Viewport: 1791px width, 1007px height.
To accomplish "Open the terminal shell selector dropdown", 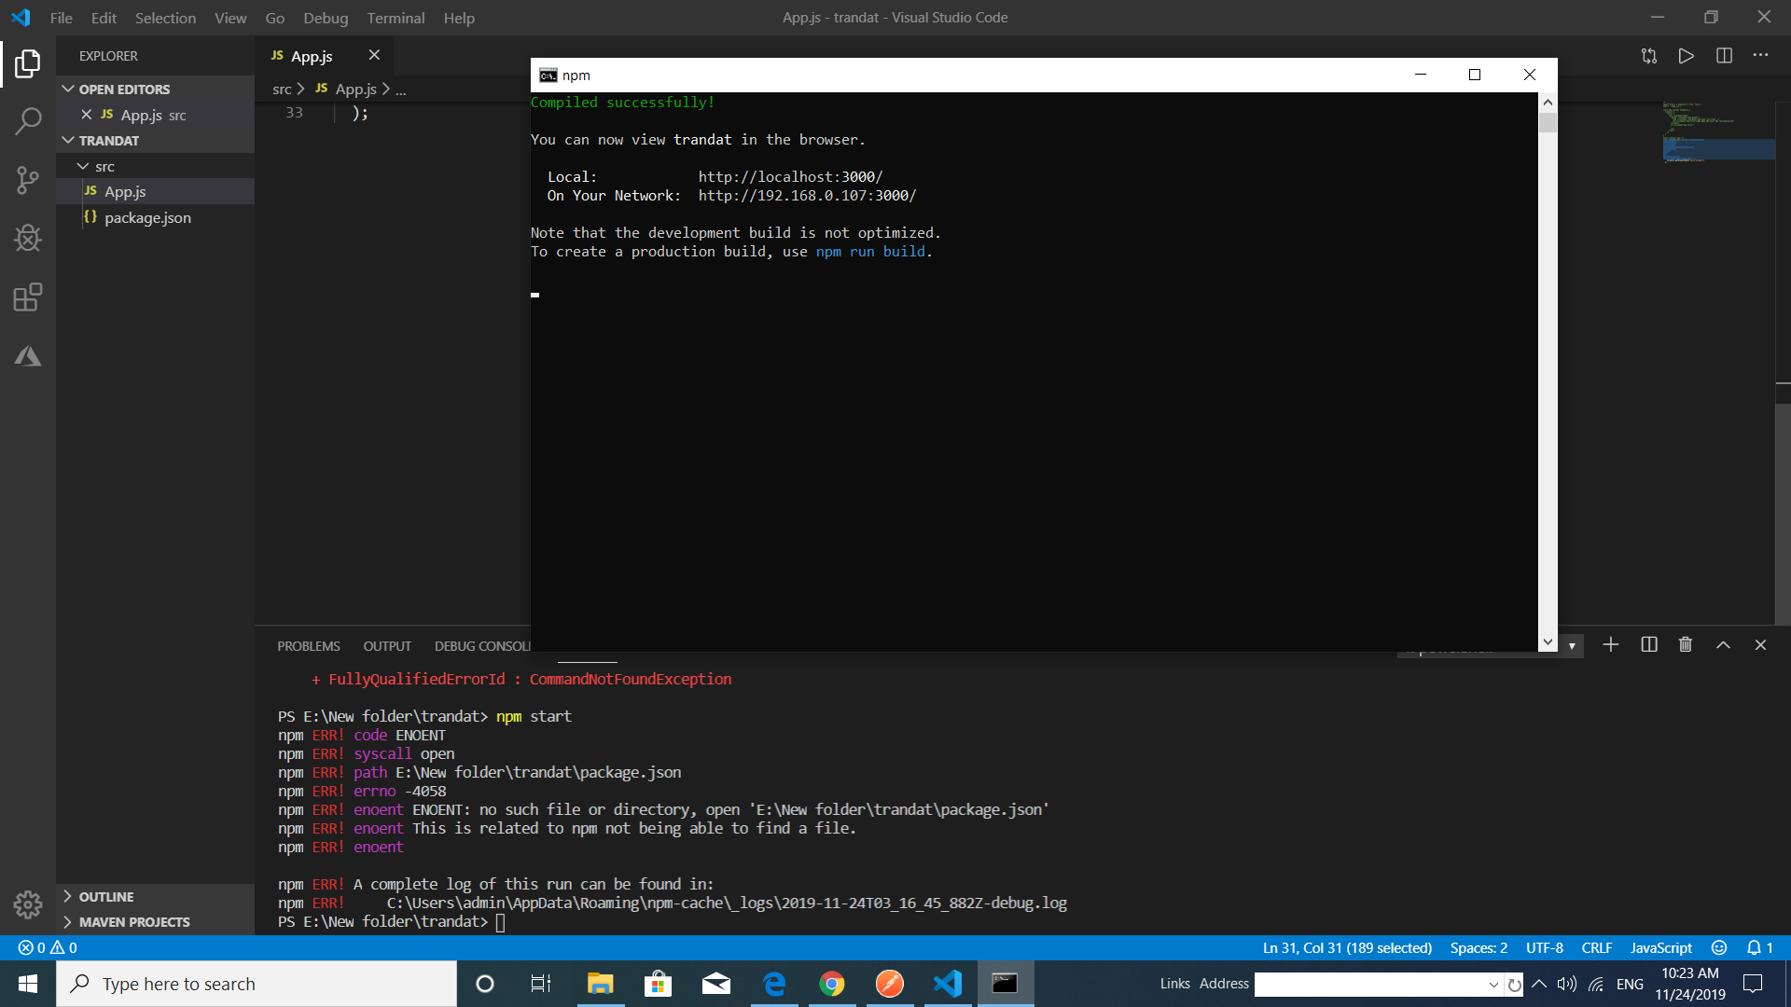I will (x=1572, y=645).
